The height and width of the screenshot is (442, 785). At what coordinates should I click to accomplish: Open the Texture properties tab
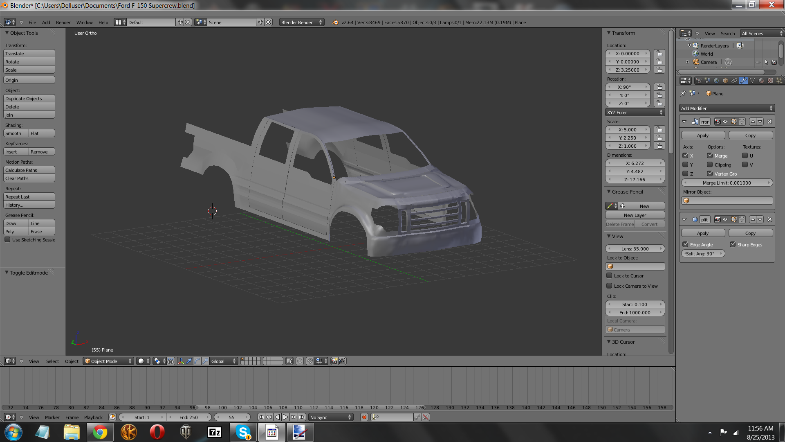(x=770, y=81)
